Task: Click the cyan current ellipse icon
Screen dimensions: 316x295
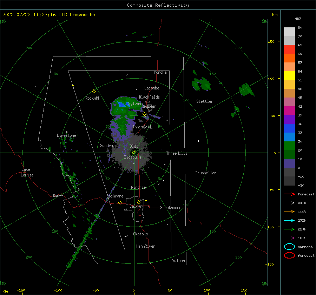Action: pos(289,247)
